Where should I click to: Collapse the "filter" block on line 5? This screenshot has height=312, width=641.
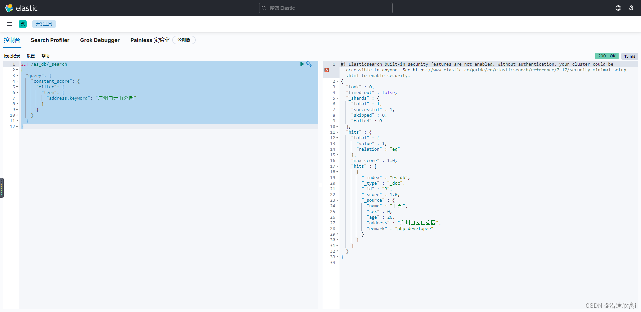[17, 87]
